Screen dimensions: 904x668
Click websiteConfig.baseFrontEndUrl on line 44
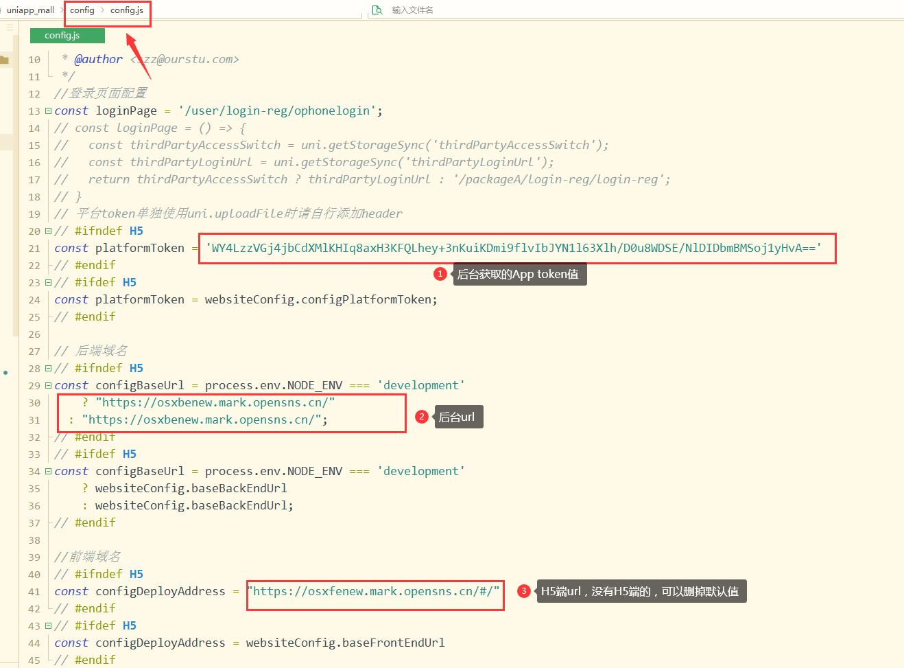(346, 643)
